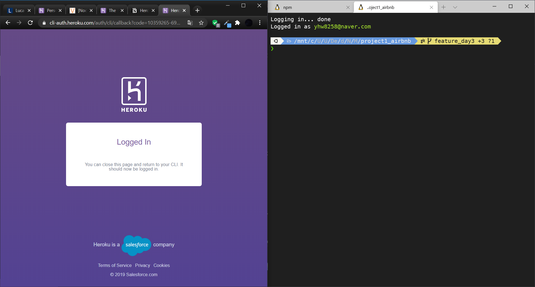Close the Pers tab
The height and width of the screenshot is (287, 535).
pos(60,10)
